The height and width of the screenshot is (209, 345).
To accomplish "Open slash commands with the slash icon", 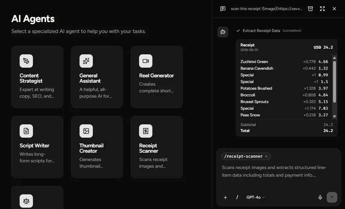I will click(237, 197).
